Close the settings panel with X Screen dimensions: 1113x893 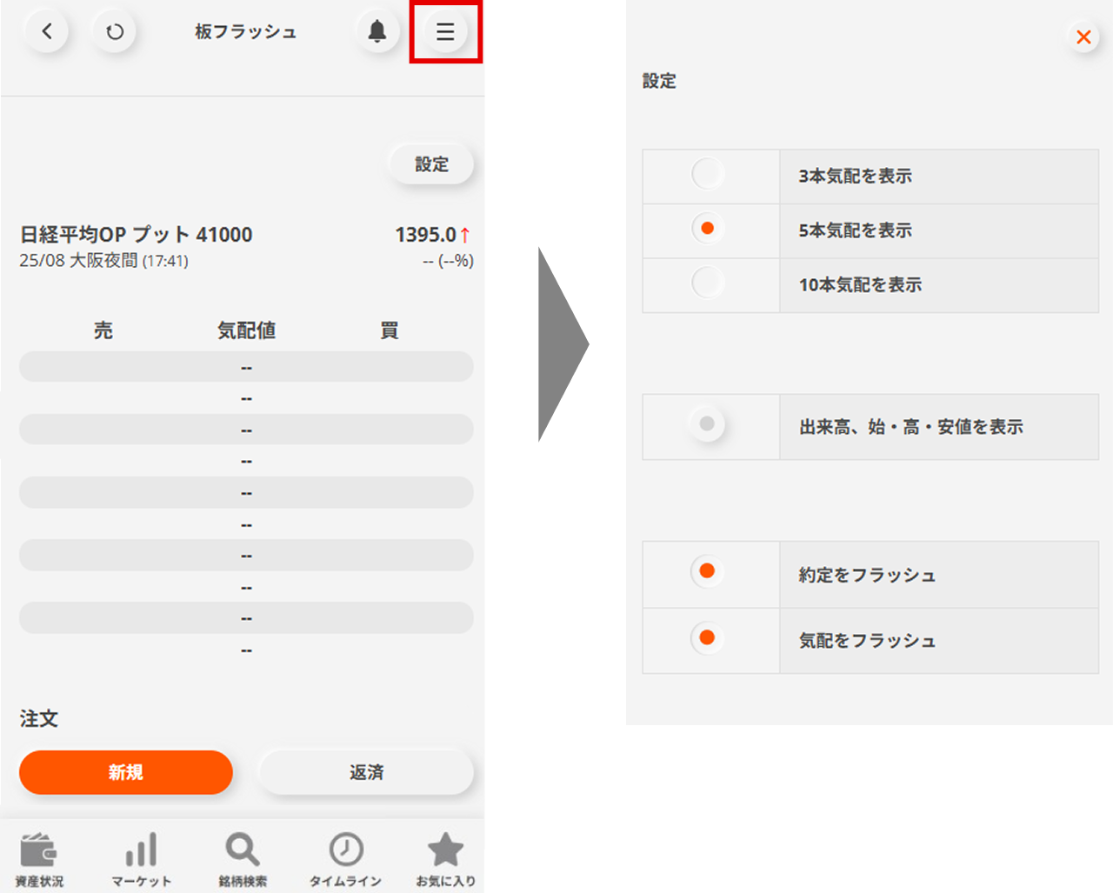click(x=1083, y=37)
